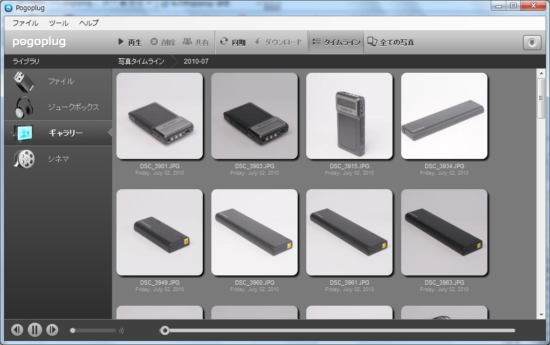550x345 pixels.
Task: Click the playback progress slider handle
Action: pos(164,330)
